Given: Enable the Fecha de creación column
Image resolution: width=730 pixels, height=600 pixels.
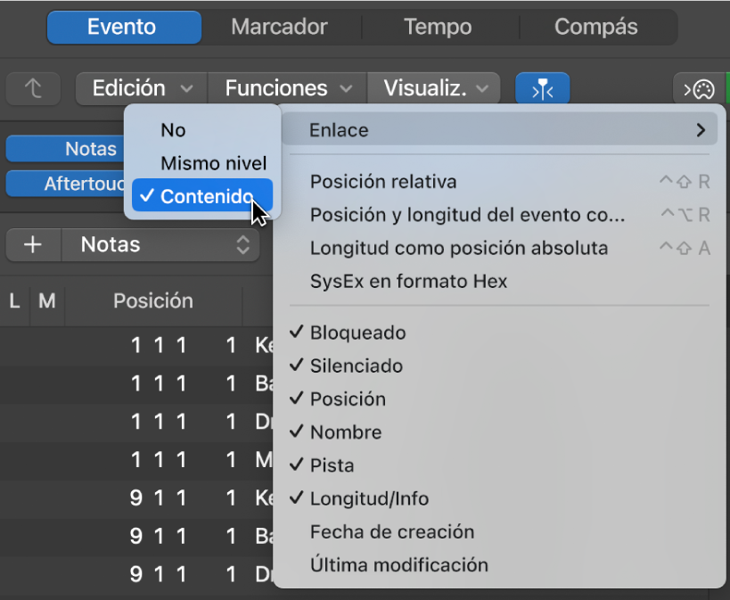Looking at the screenshot, I should 391,531.
